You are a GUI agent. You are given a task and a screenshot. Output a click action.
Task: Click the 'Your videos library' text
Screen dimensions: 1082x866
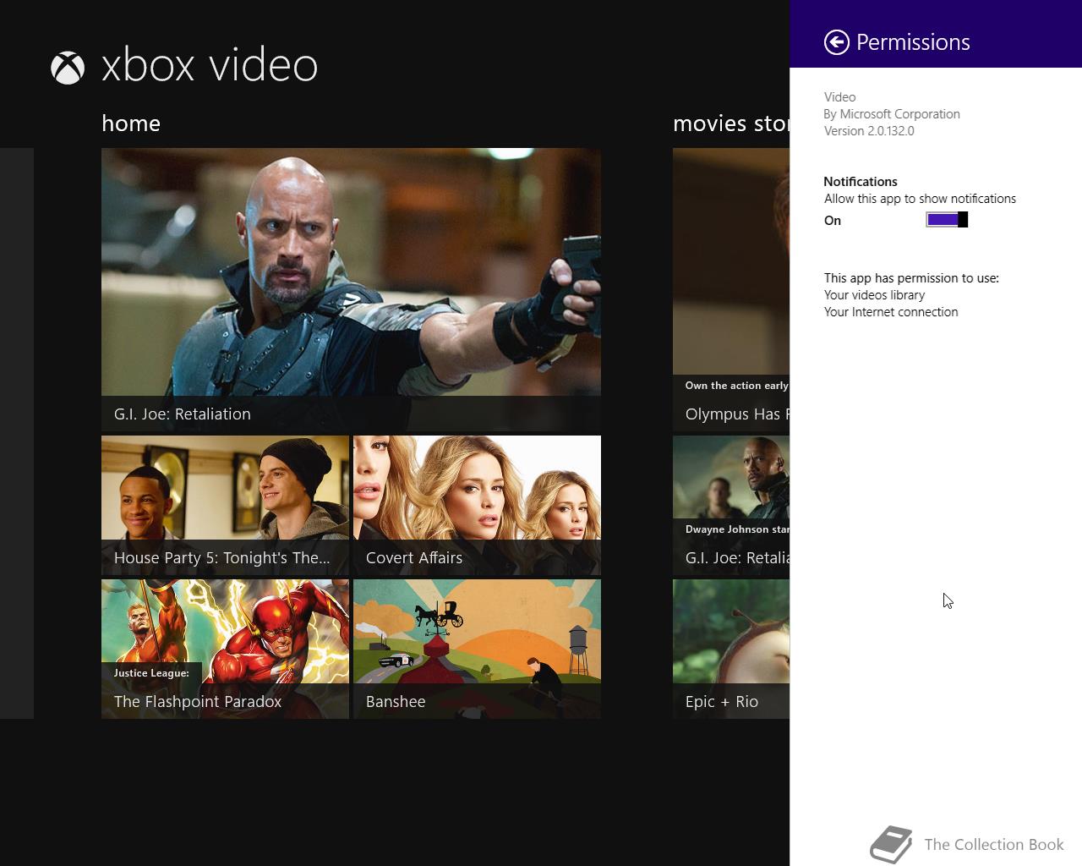[x=874, y=295]
